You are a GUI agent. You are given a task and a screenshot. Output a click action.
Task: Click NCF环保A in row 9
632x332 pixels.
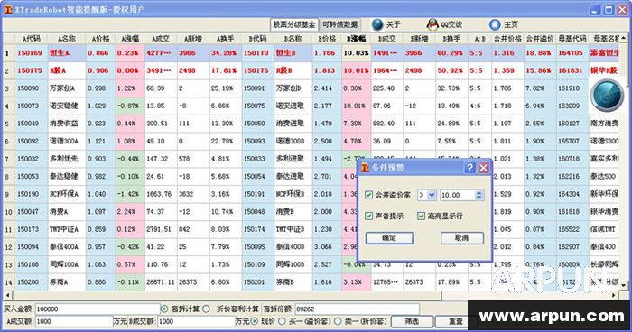click(64, 194)
